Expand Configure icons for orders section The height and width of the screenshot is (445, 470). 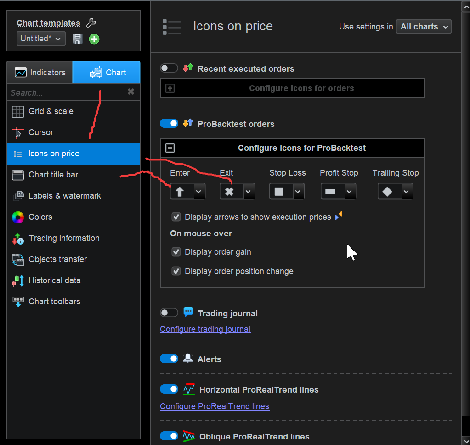170,88
